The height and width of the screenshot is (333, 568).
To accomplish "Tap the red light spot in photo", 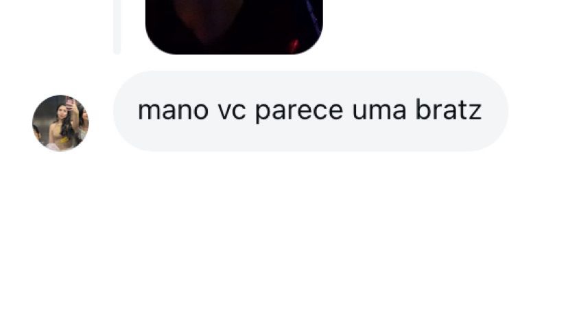I will pos(294,45).
